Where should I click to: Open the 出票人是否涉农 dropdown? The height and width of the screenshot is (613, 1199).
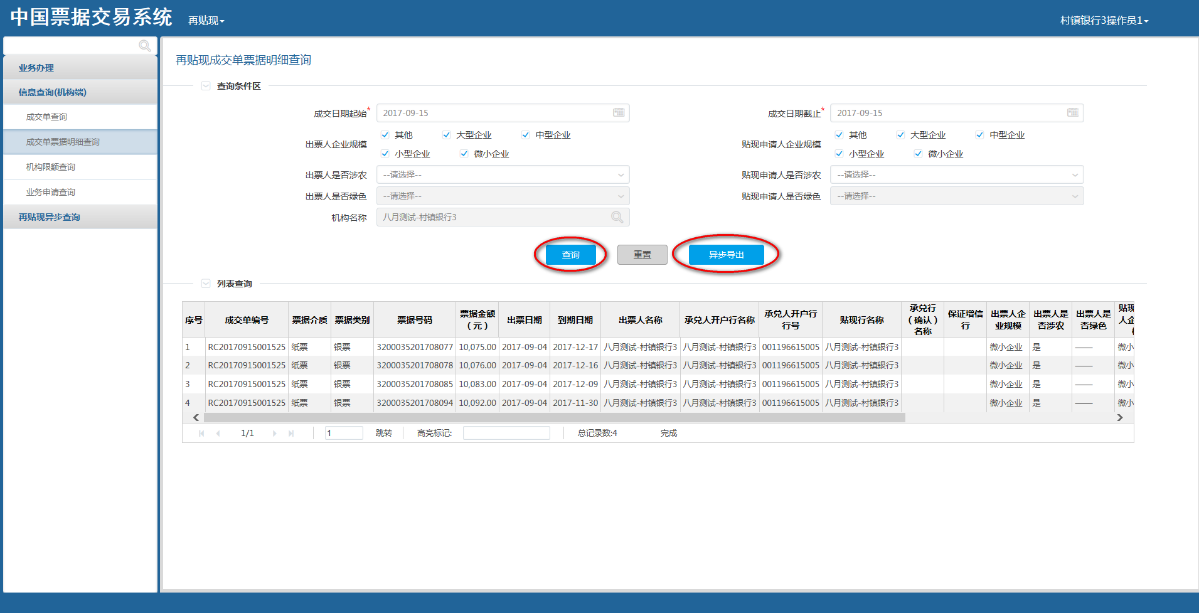coord(503,174)
